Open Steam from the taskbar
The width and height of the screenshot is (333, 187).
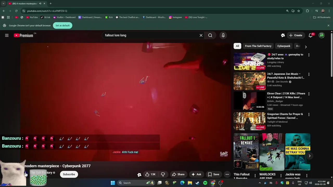click(x=197, y=183)
